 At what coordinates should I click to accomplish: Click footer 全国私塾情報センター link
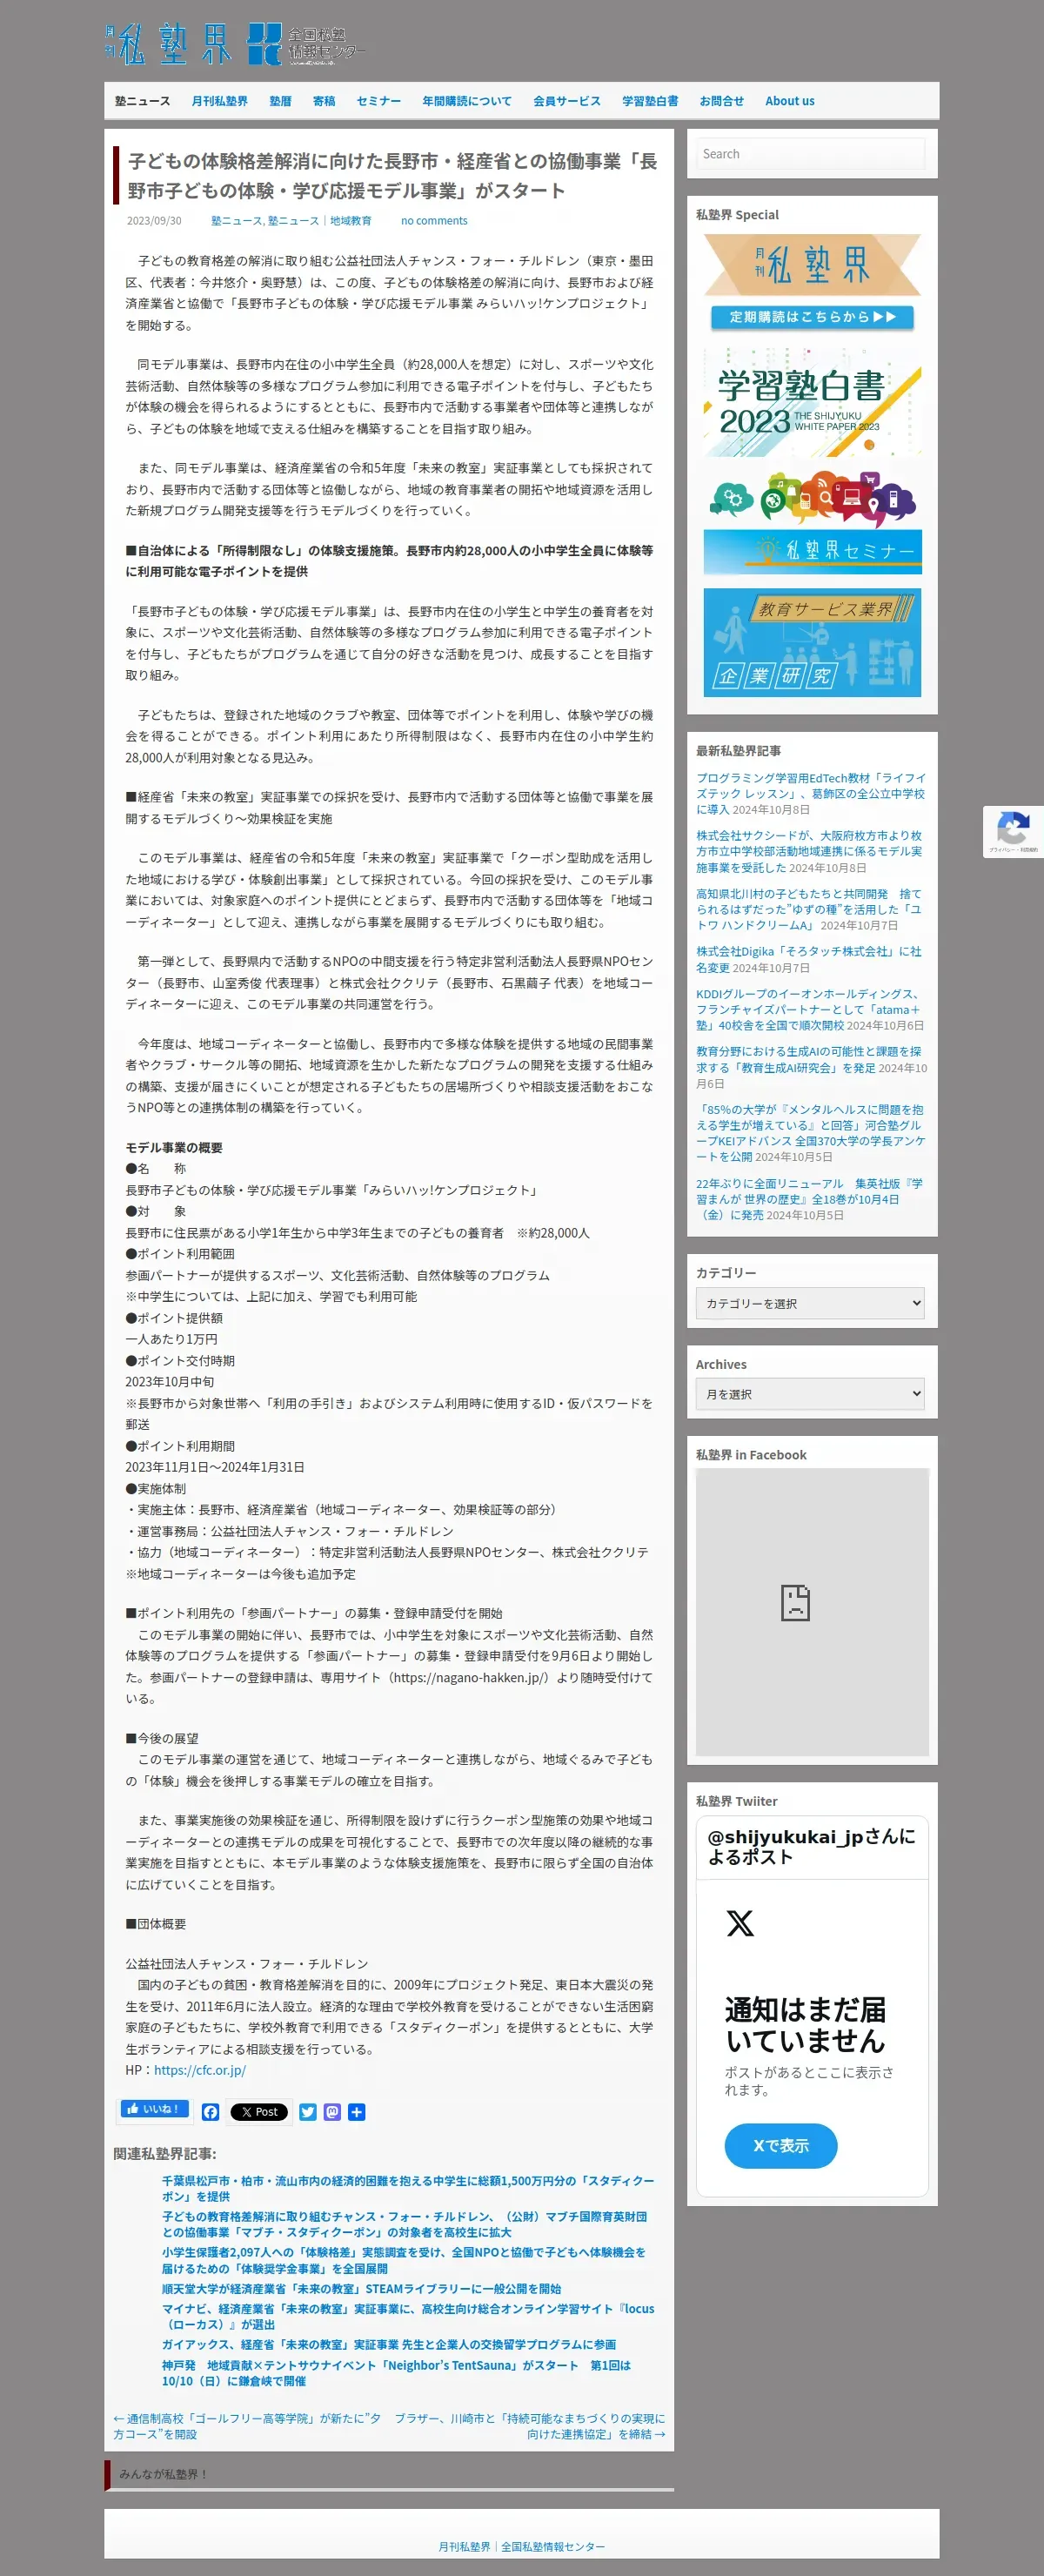click(x=553, y=2546)
